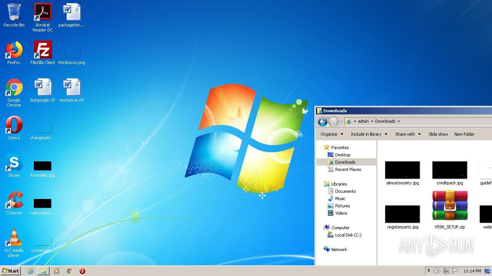Select the V598_SETUP.zip archive
Screen dimensions: 492x276
tap(450, 210)
